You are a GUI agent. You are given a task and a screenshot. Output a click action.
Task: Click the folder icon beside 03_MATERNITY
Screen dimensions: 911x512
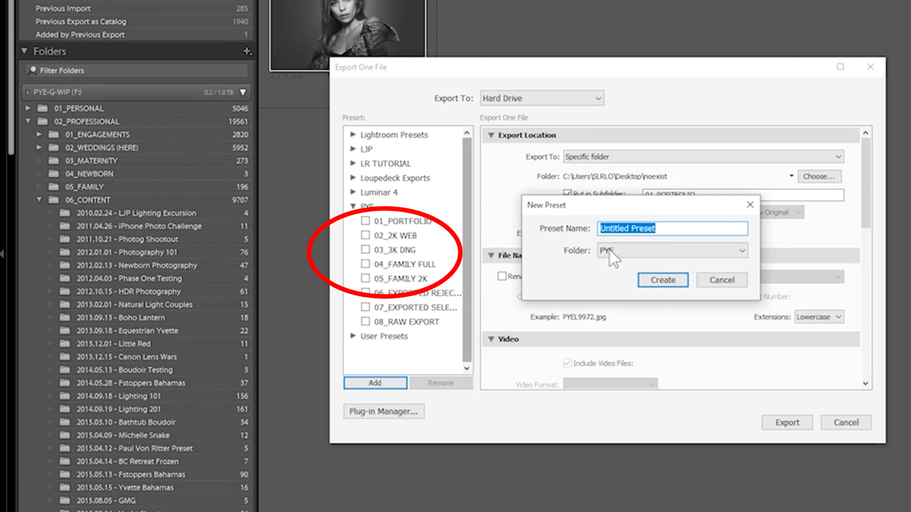coord(53,160)
